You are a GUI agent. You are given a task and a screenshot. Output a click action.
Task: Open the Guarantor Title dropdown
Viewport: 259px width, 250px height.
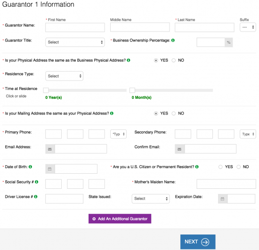pos(75,42)
